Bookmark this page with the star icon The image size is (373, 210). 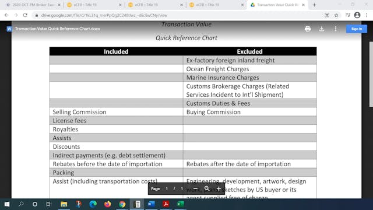click(x=336, y=15)
